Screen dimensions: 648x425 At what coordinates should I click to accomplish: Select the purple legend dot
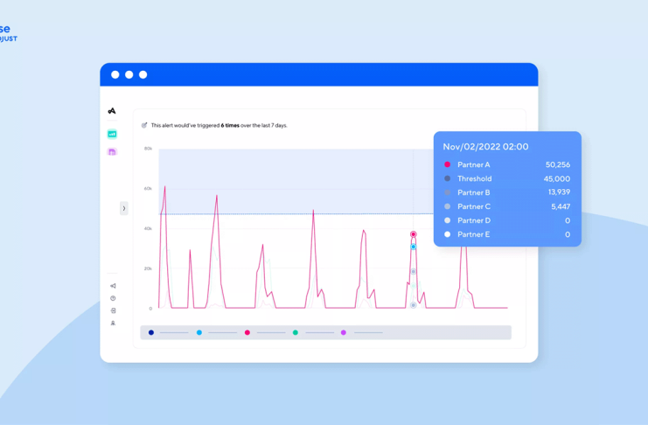344,332
